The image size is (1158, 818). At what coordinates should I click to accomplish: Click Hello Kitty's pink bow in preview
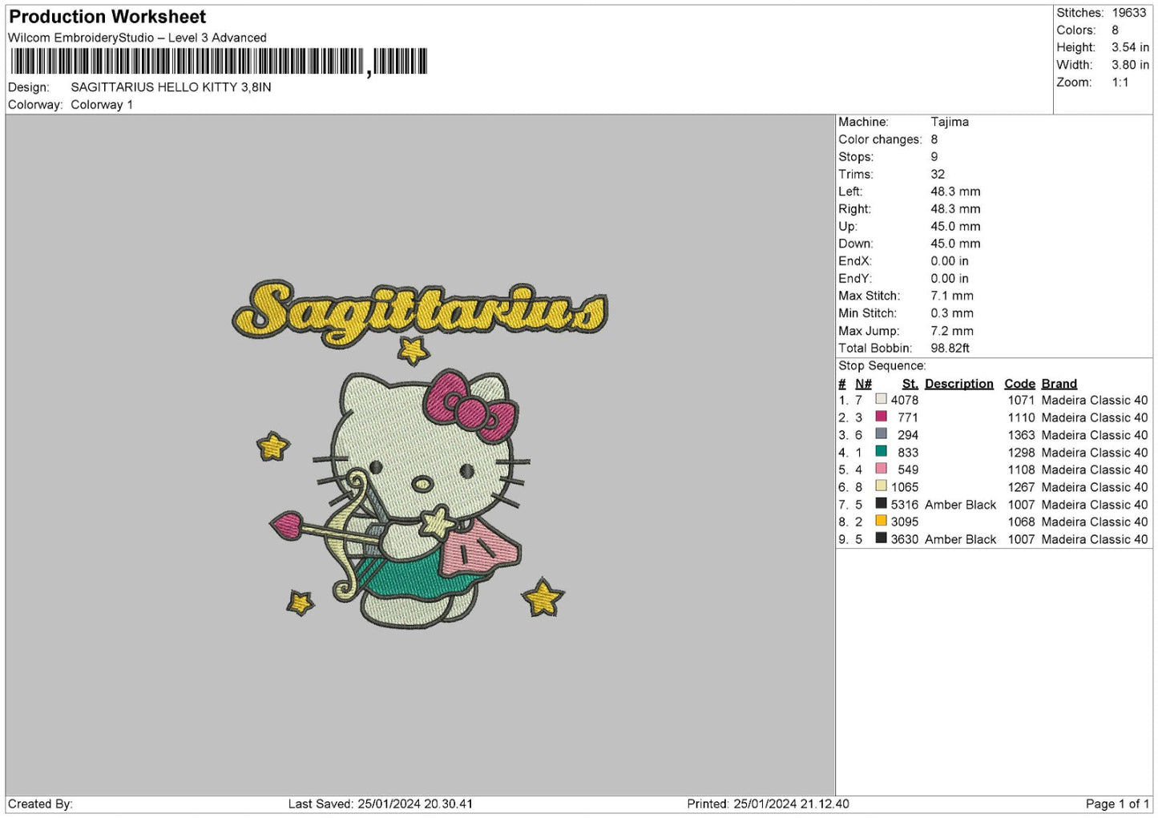coord(471,406)
